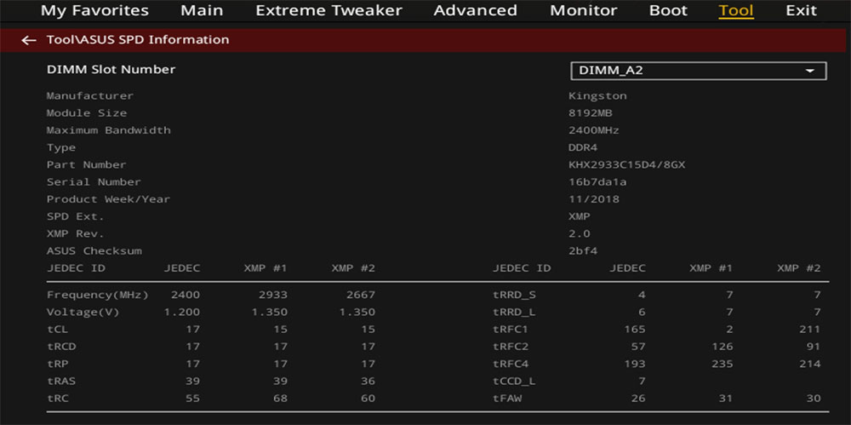Click the XMP #2 frequency value 2667
The width and height of the screenshot is (851, 425).
click(x=360, y=295)
